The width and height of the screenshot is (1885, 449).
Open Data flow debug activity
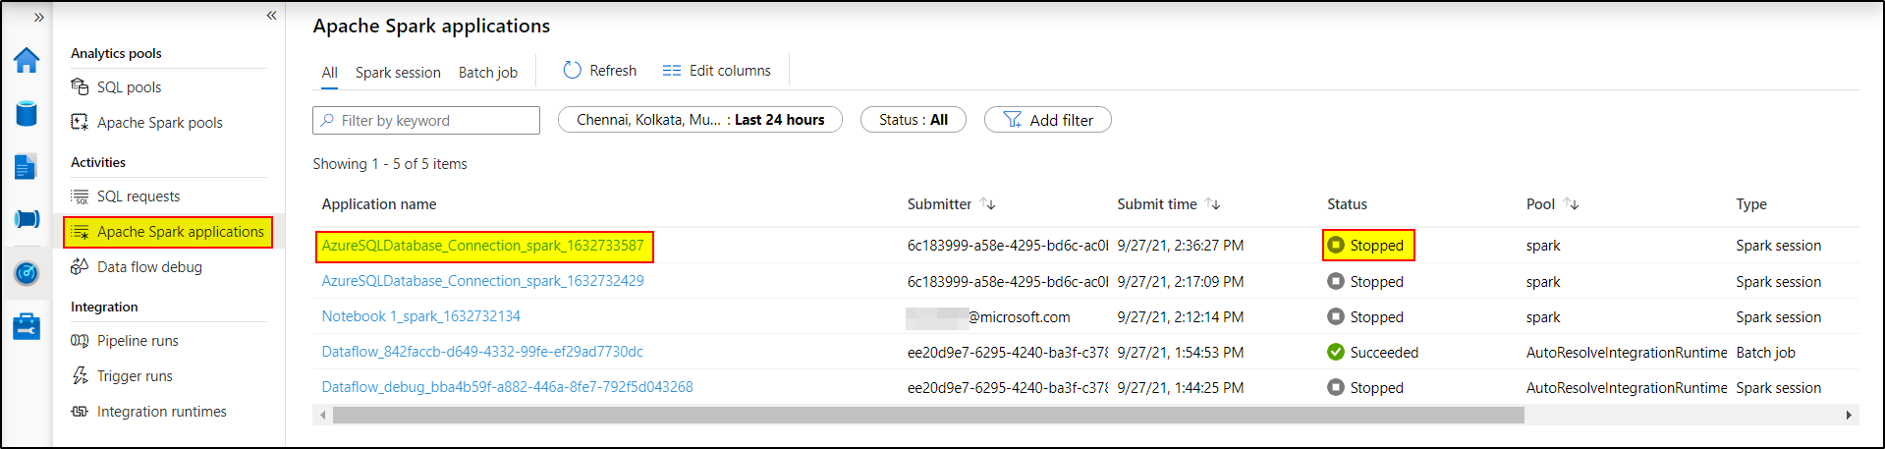(x=148, y=267)
